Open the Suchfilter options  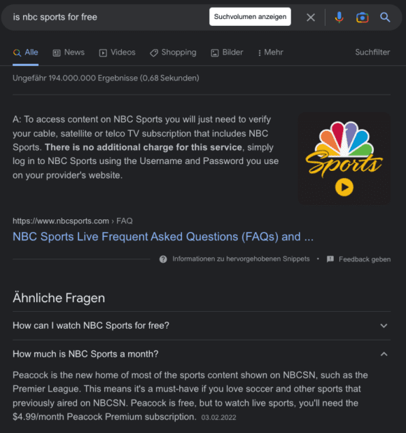[372, 52]
